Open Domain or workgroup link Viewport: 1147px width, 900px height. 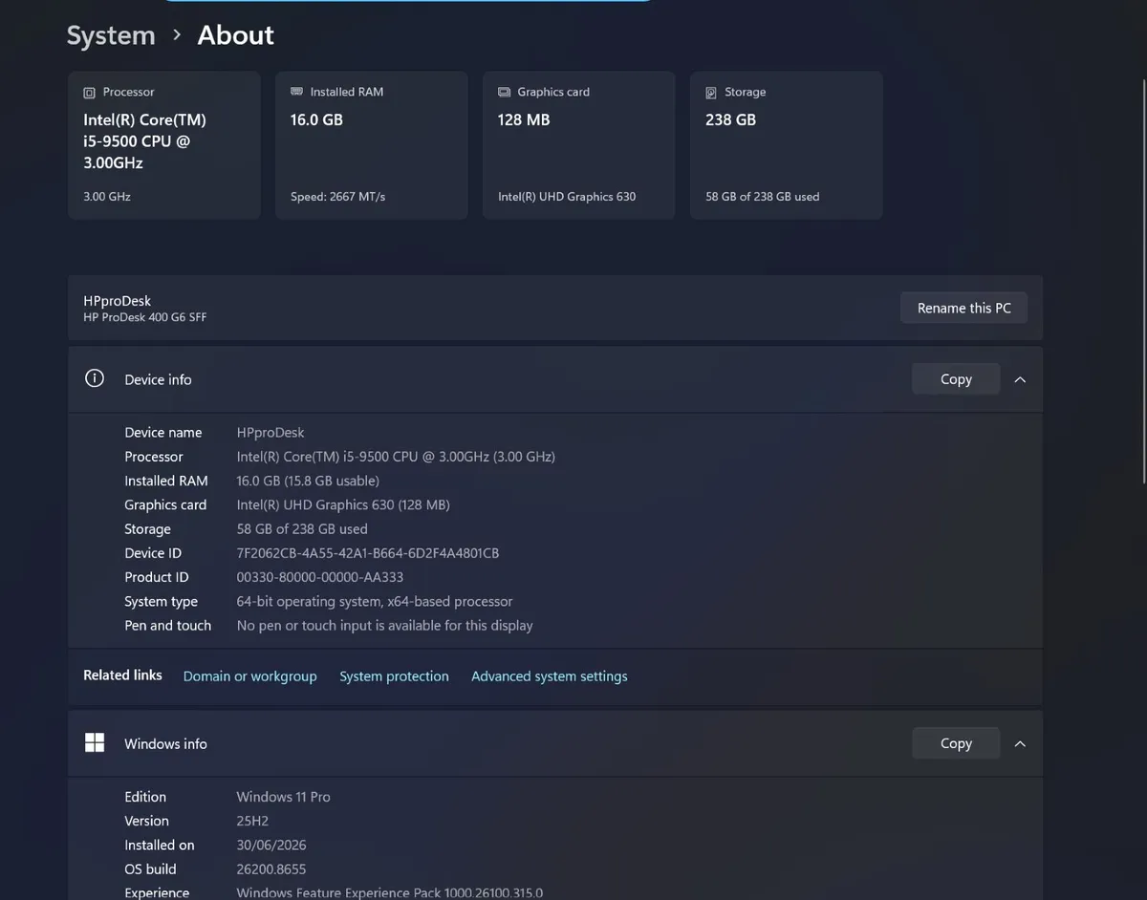coord(249,676)
